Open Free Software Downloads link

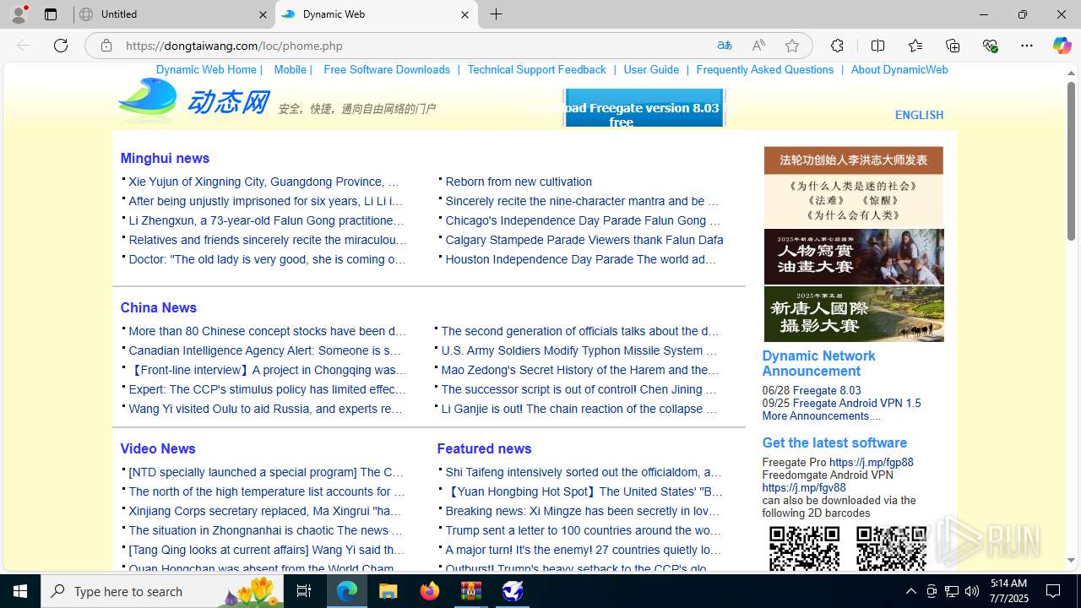pyautogui.click(x=387, y=70)
